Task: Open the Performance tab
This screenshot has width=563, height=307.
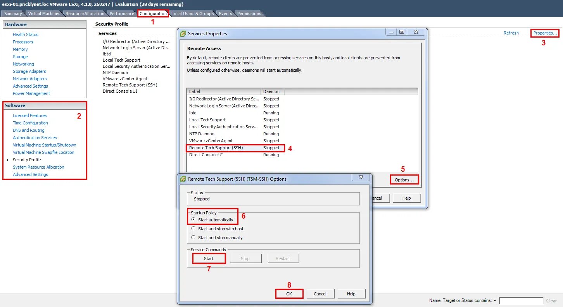Action: pyautogui.click(x=121, y=13)
